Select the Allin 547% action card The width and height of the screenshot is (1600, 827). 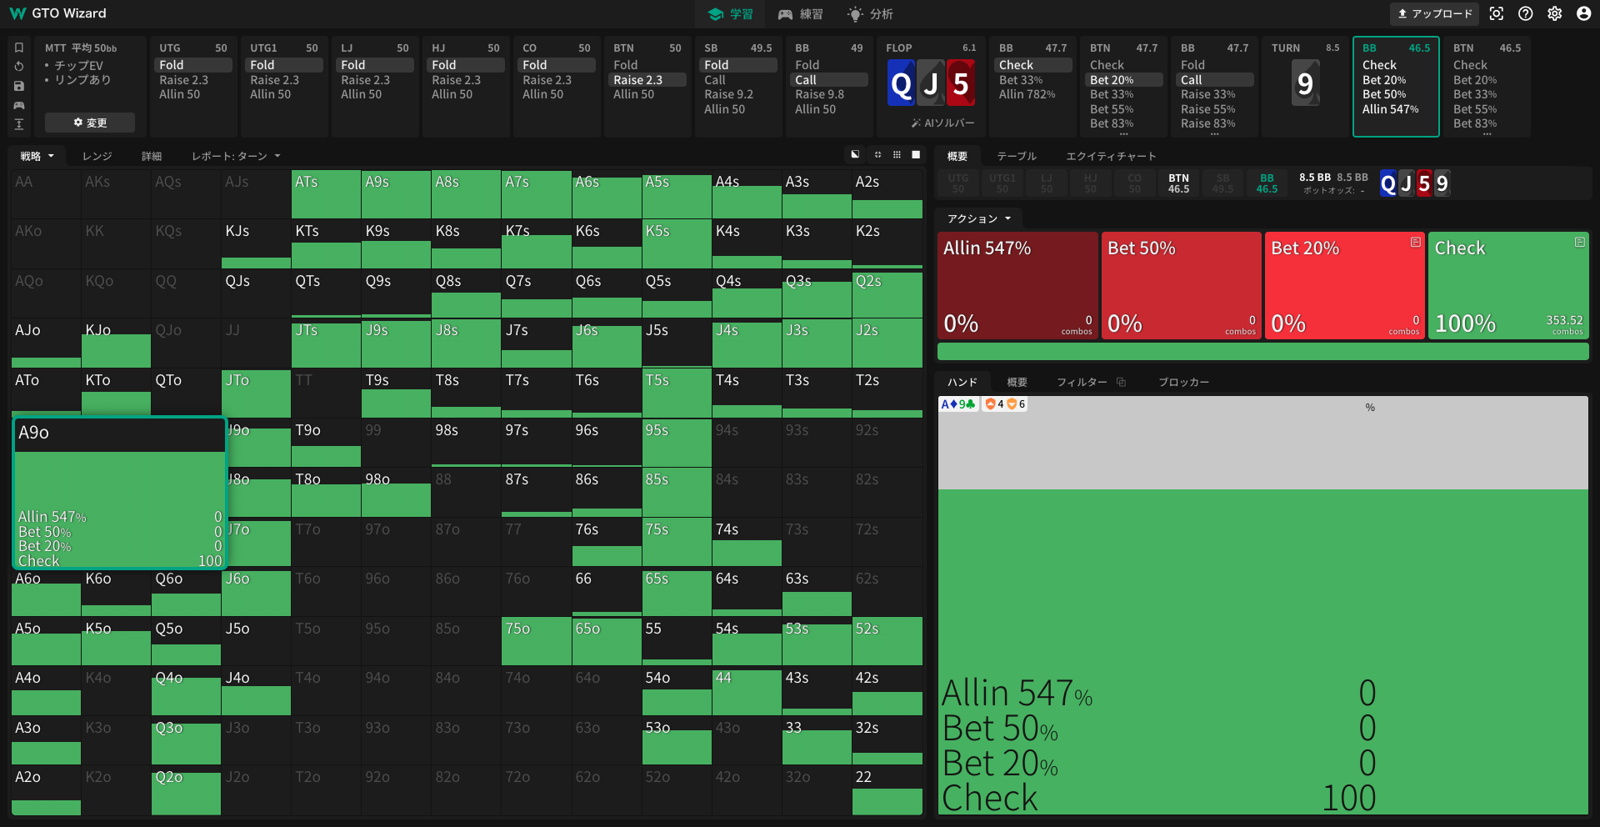[x=1017, y=285]
